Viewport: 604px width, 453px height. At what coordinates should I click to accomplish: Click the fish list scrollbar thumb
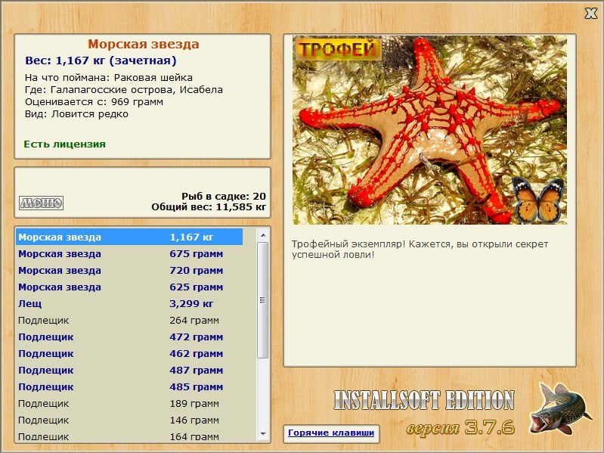pyautogui.click(x=263, y=300)
